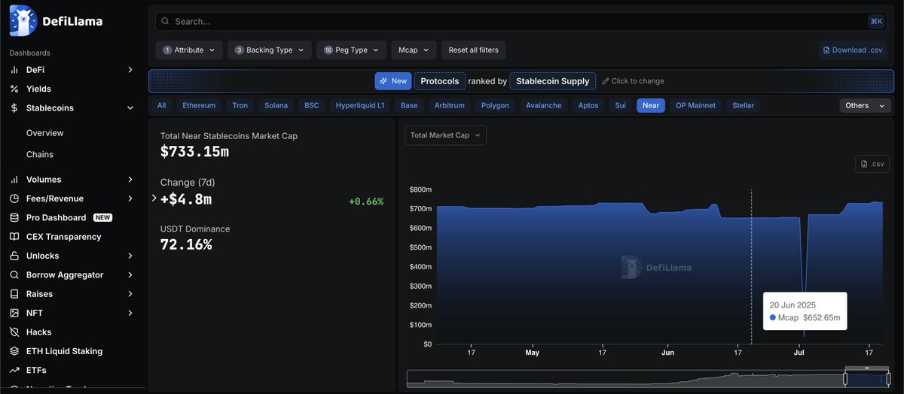Click the pencil icon beside Click to change
Screen dimensions: 904x394
606,81
